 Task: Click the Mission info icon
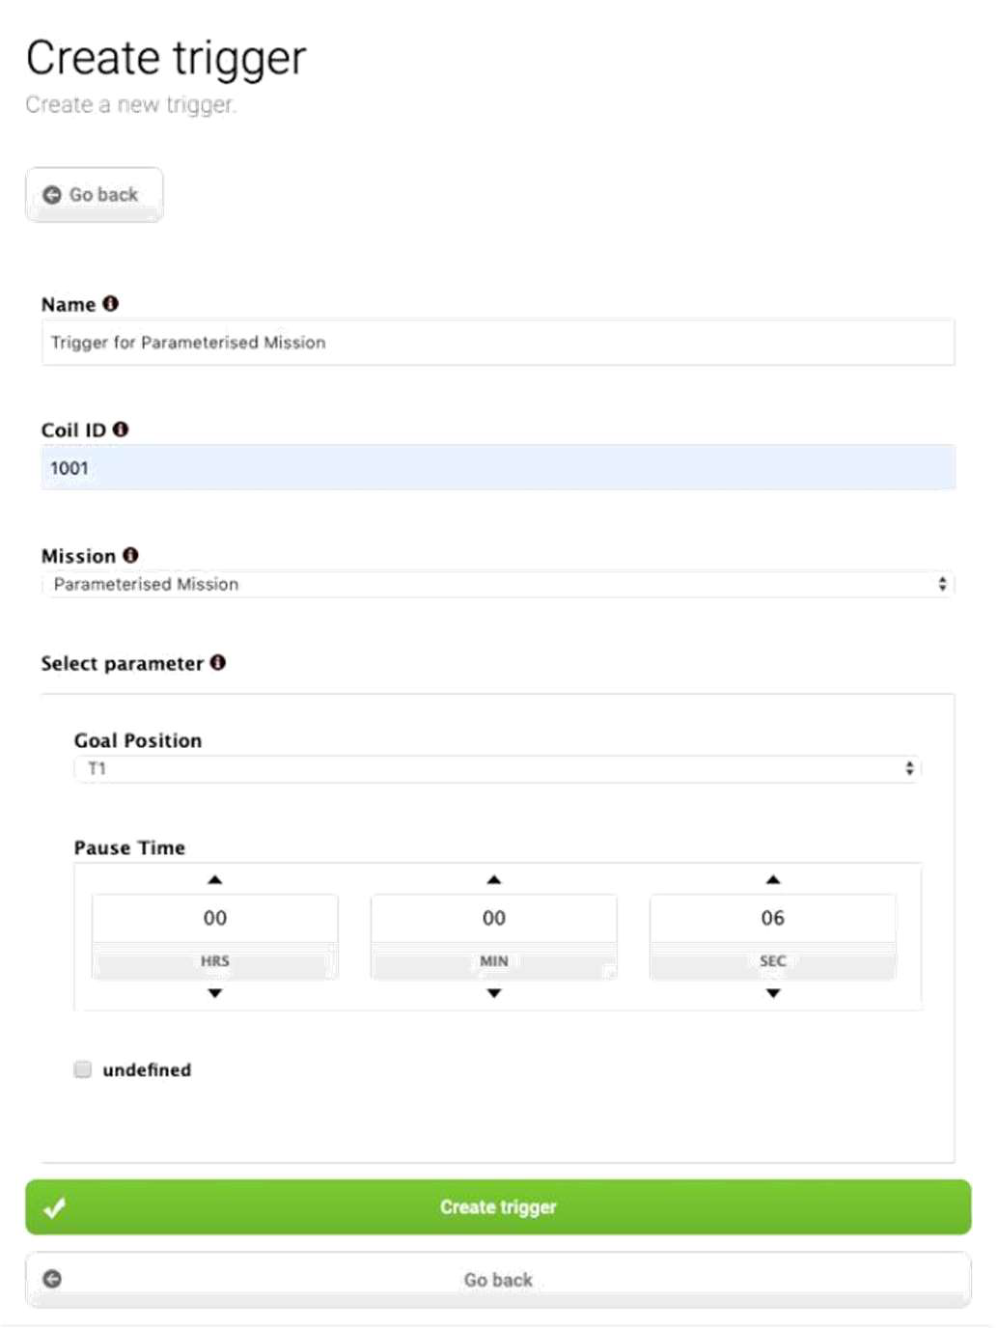tap(131, 555)
